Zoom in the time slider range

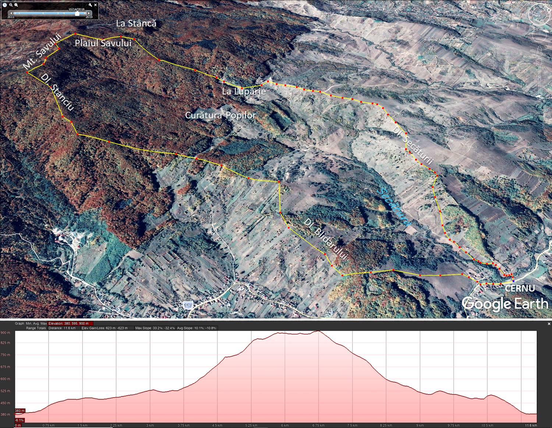[x=16, y=5]
